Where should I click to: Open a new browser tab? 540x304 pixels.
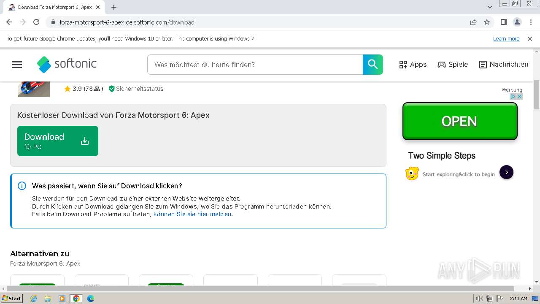click(x=114, y=7)
